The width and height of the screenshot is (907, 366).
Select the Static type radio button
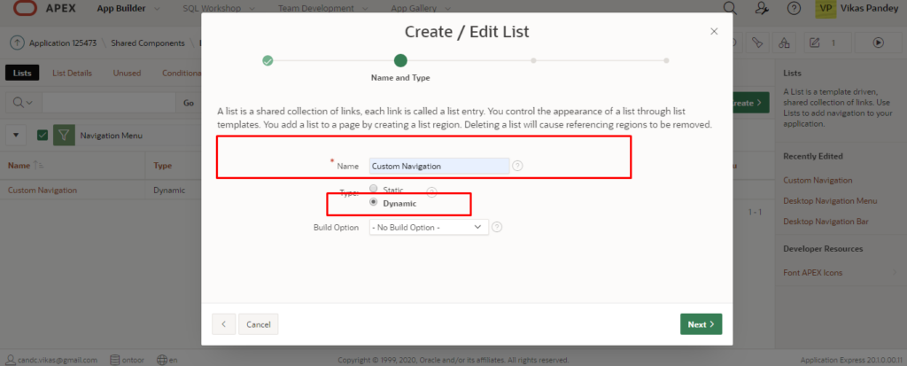(x=373, y=188)
